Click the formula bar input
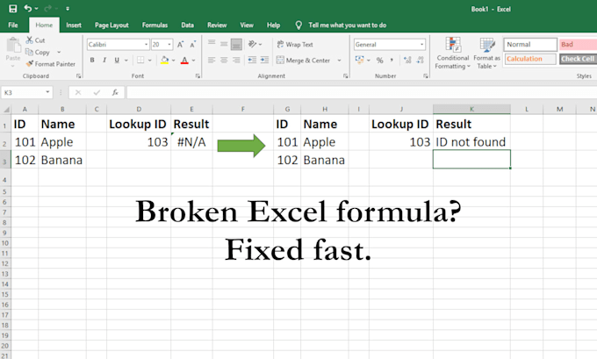The height and width of the screenshot is (359, 597). pyautogui.click(x=362, y=92)
